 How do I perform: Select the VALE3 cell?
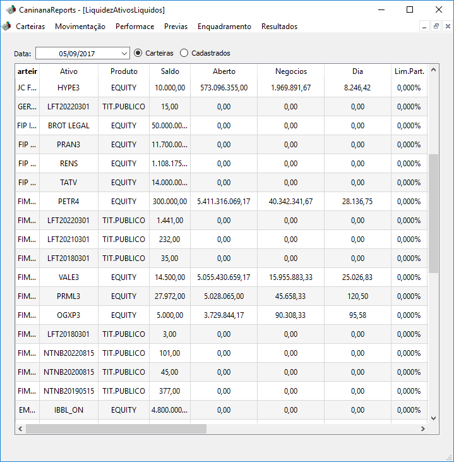point(69,277)
